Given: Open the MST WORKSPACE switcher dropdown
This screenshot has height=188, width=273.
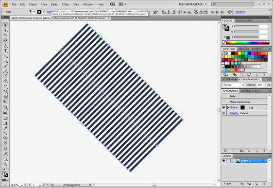Looking at the screenshot, I should (x=193, y=4).
